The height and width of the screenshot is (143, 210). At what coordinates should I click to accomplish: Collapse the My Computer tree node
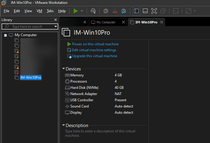pyautogui.click(x=5, y=35)
